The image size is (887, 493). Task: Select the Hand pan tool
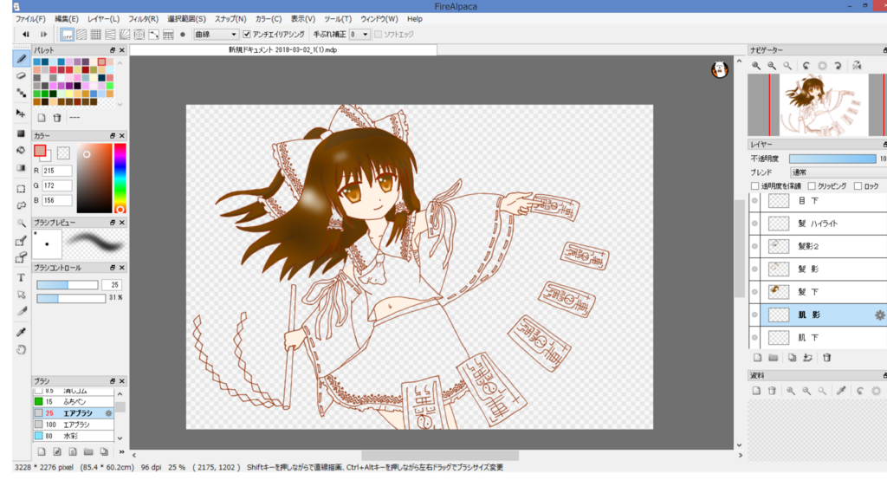coord(22,349)
